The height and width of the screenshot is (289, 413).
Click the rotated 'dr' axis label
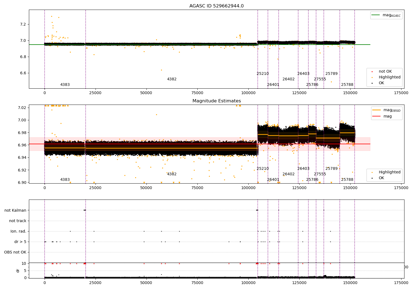(x=18, y=271)
